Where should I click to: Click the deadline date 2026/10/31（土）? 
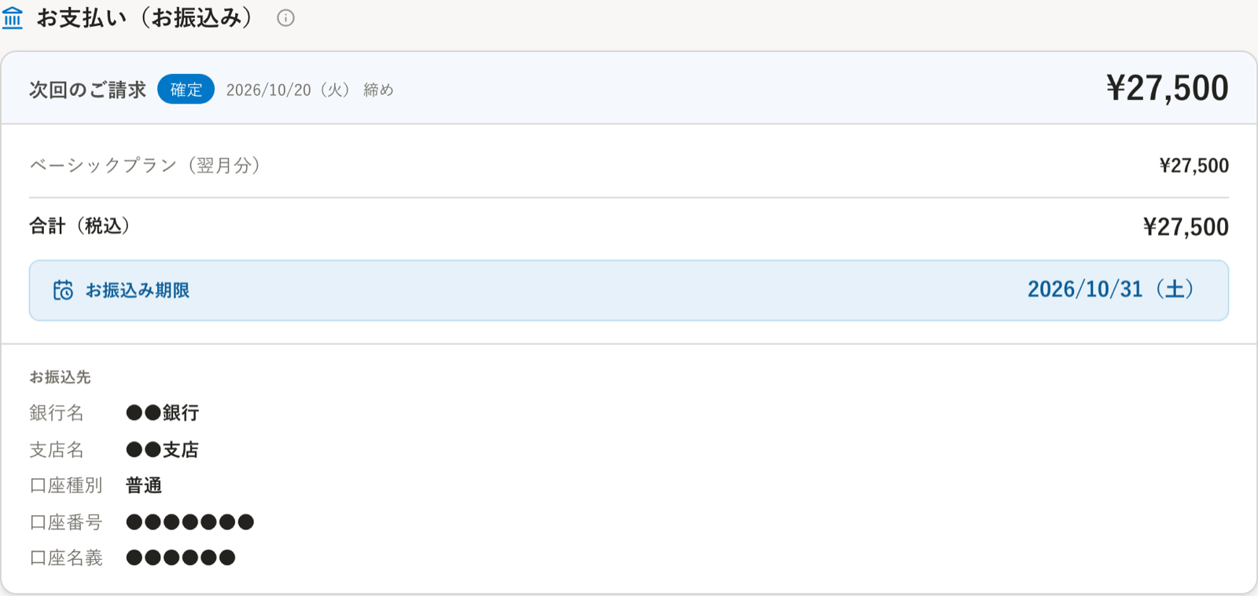(1111, 289)
